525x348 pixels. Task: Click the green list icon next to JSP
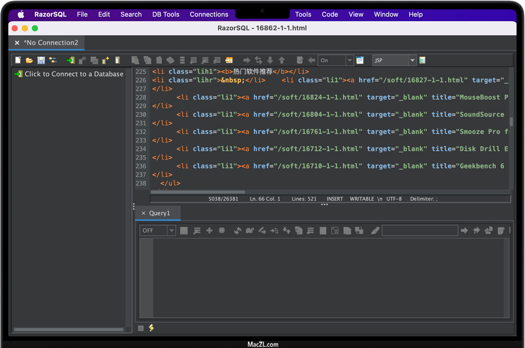(x=423, y=61)
